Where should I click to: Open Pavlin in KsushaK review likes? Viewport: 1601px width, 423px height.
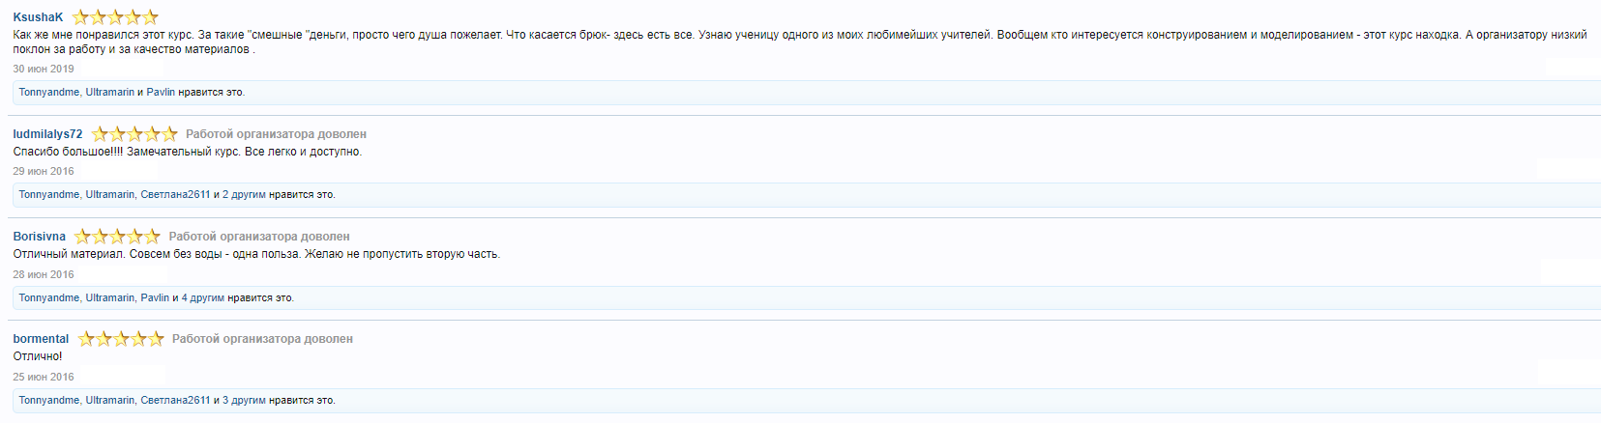[x=161, y=93]
